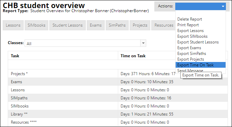Select the SimPaths tab

(117, 25)
